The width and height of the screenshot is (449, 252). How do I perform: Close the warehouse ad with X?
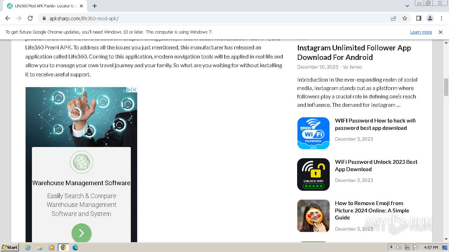coord(134,90)
